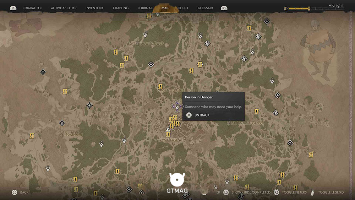Select quest marker above Svartrau Outskirts label
Viewport: 355px width, 200px height.
coord(160,87)
